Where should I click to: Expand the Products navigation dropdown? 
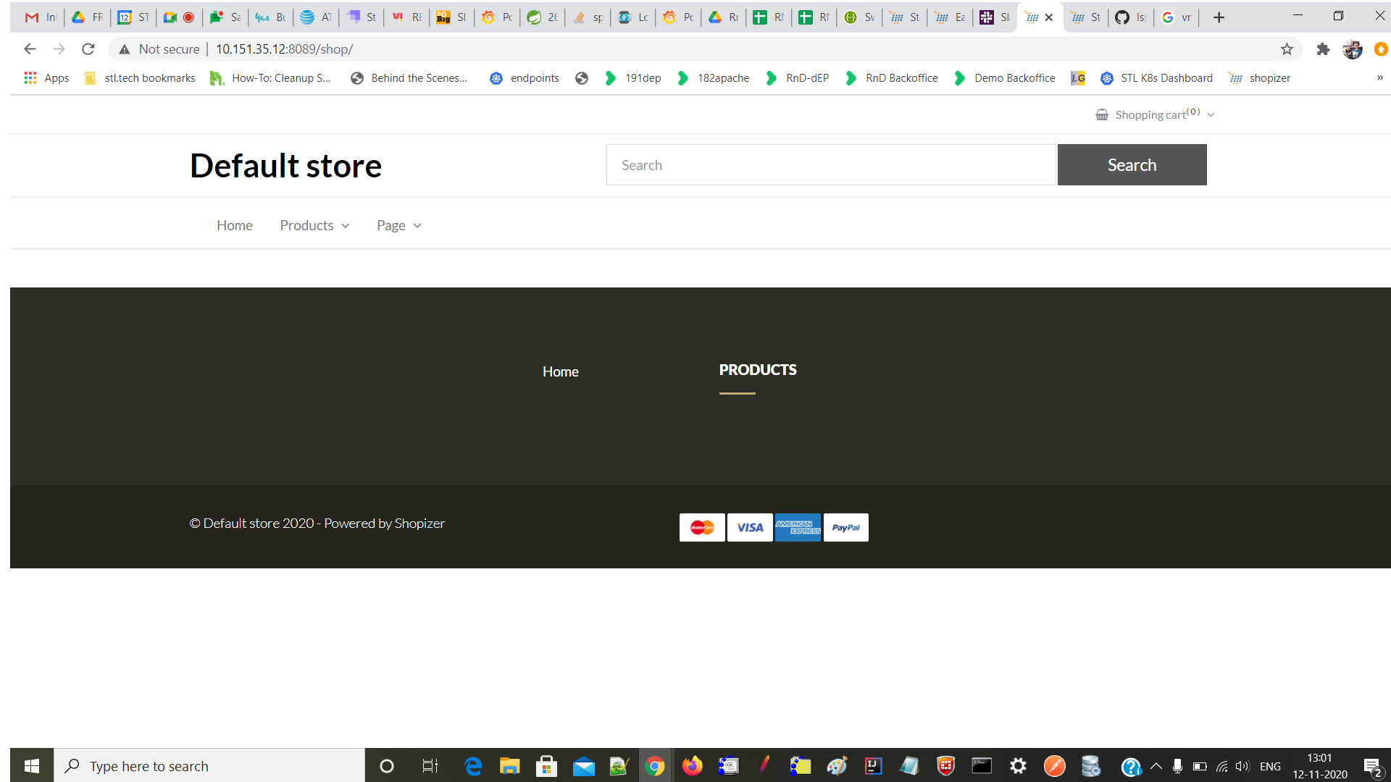tap(314, 225)
